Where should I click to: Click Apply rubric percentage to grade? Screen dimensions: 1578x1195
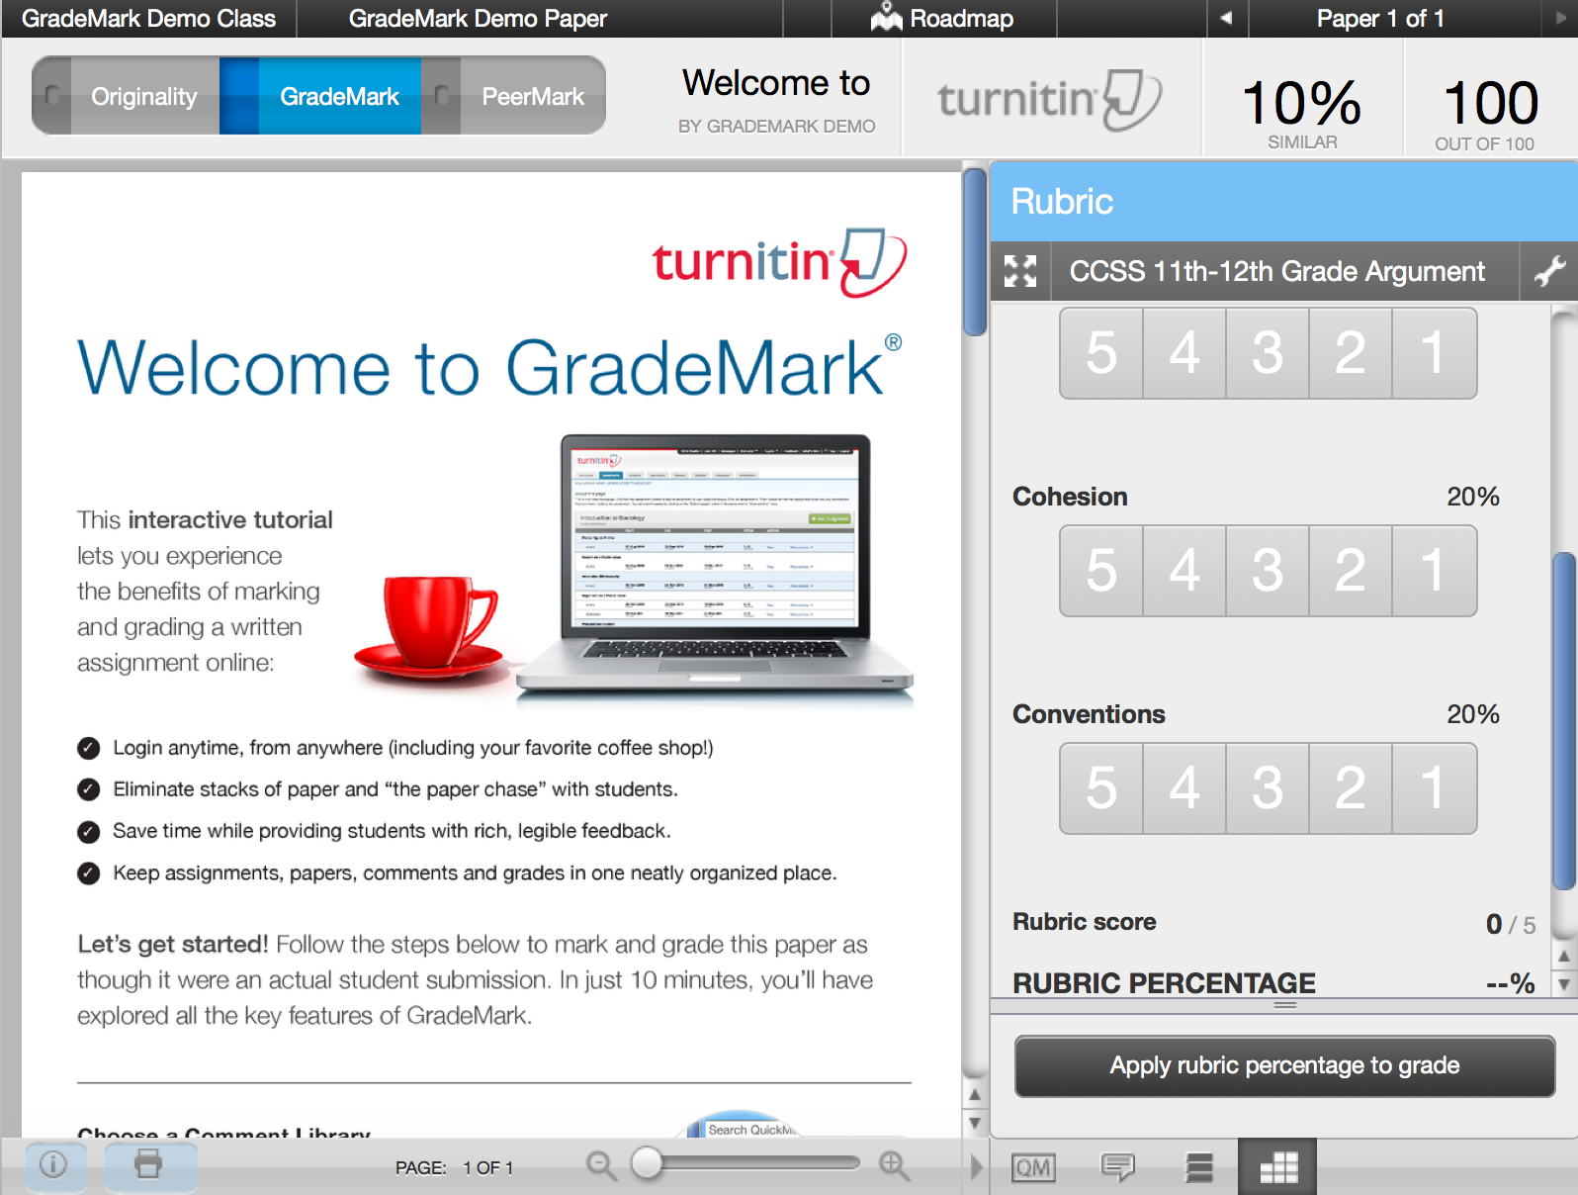click(1284, 1065)
